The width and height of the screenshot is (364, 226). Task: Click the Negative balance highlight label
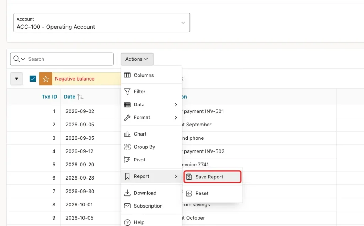point(75,79)
